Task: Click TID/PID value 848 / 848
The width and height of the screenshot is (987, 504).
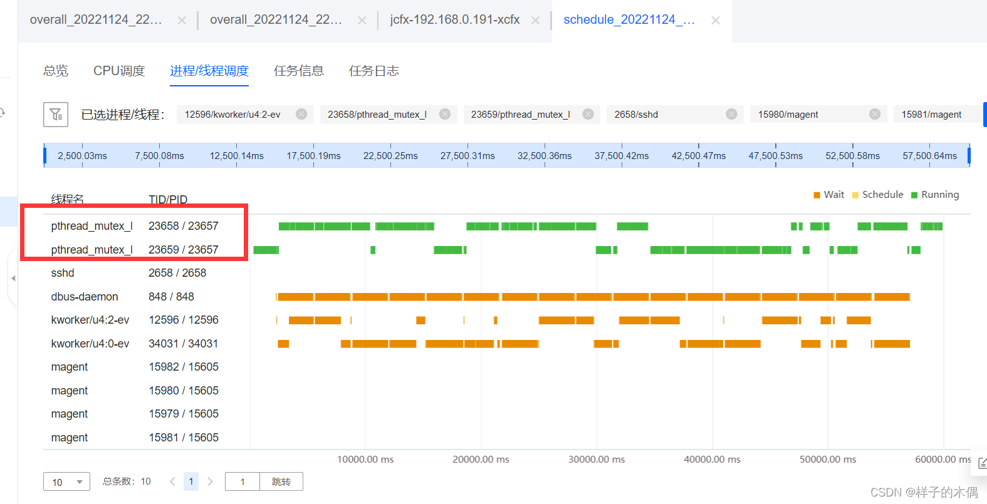Action: pos(171,297)
